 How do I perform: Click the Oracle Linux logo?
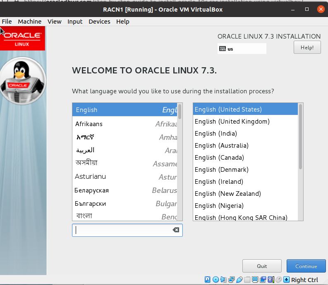pyautogui.click(x=22, y=39)
